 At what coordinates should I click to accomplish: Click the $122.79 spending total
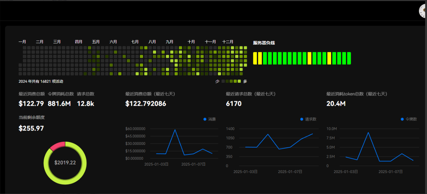31,103
